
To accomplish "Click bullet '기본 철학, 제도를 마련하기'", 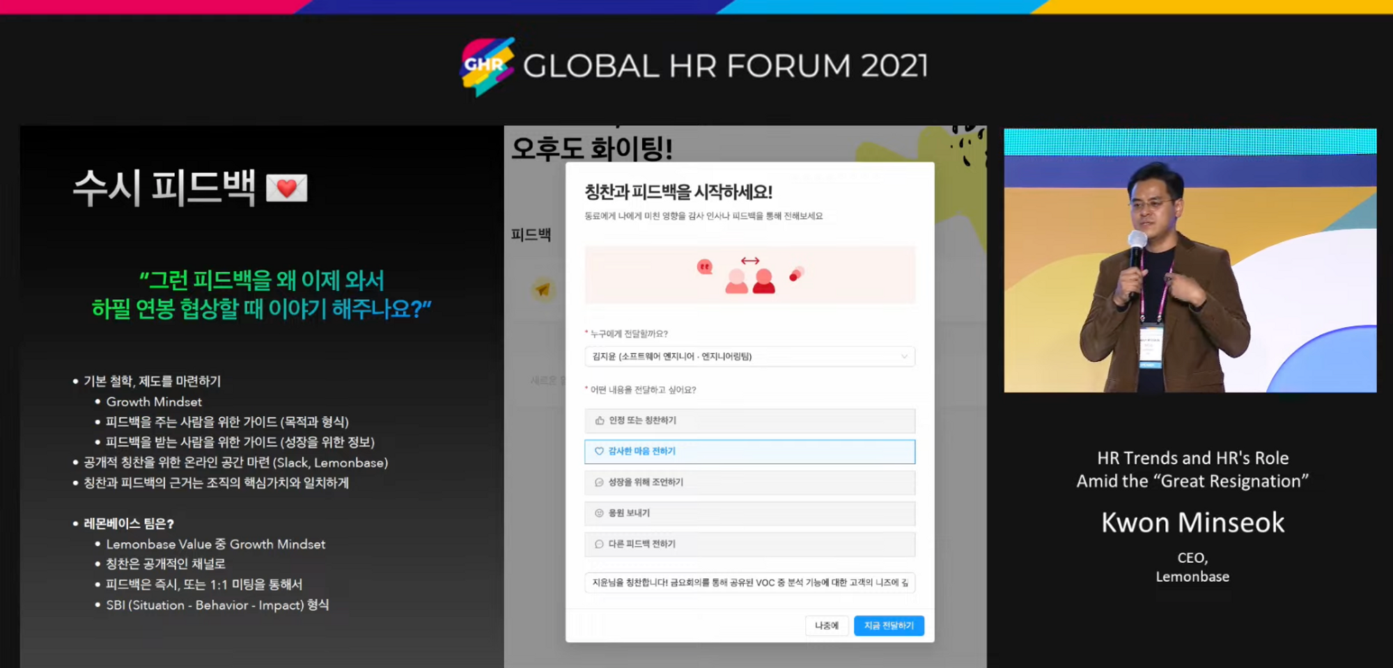I will point(153,381).
